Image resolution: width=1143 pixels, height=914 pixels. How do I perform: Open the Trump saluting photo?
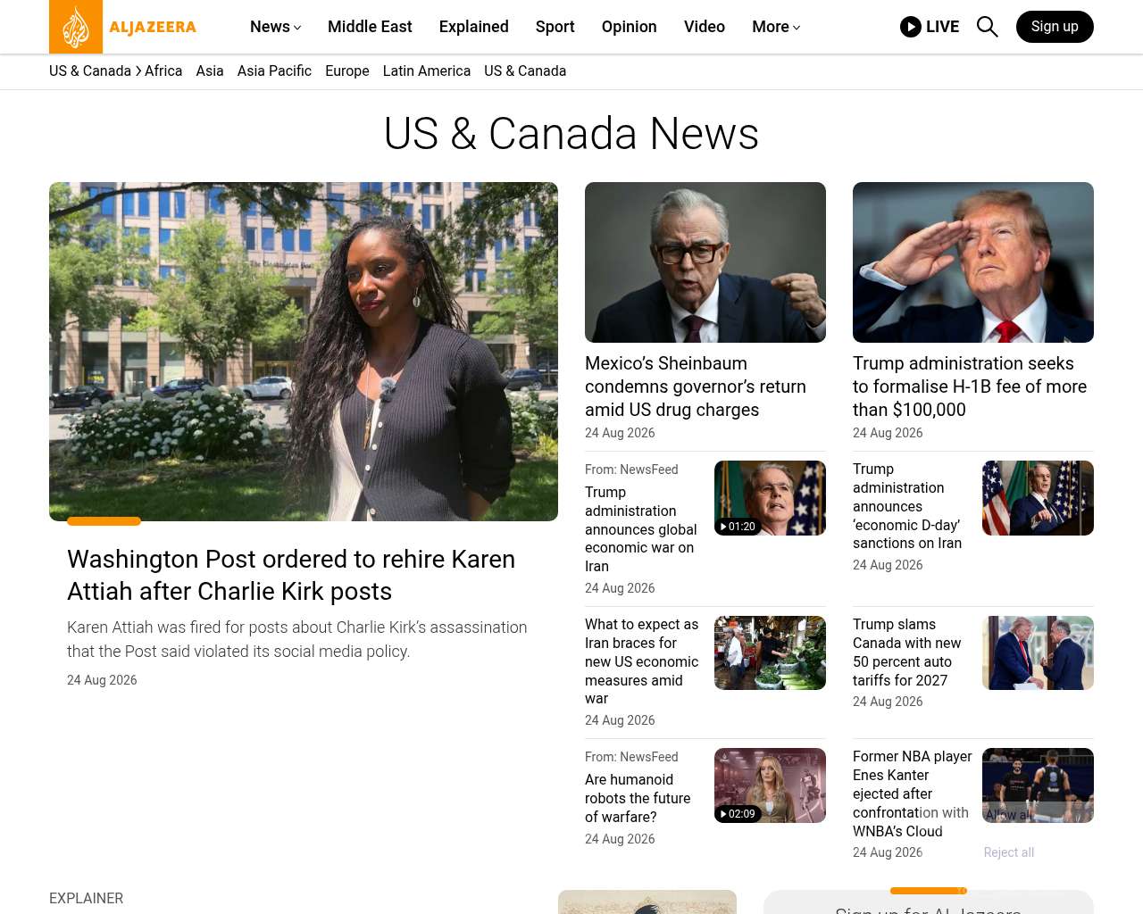[973, 262]
